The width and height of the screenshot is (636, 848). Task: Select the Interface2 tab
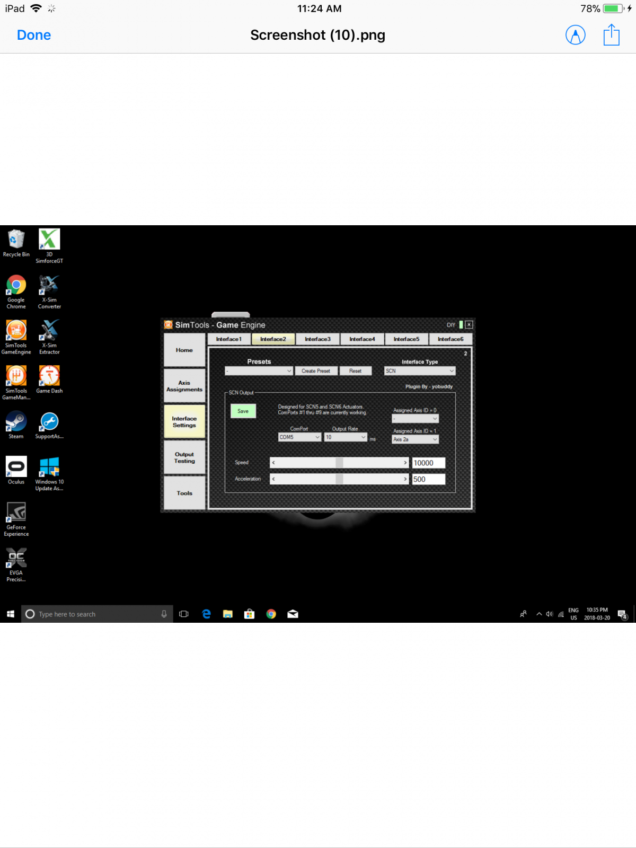pos(273,339)
